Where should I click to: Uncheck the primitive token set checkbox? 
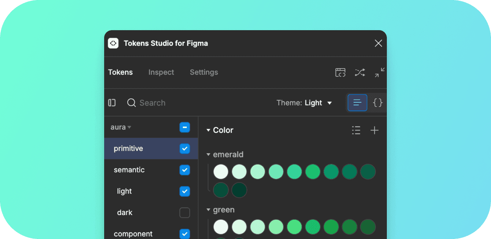[x=184, y=149]
